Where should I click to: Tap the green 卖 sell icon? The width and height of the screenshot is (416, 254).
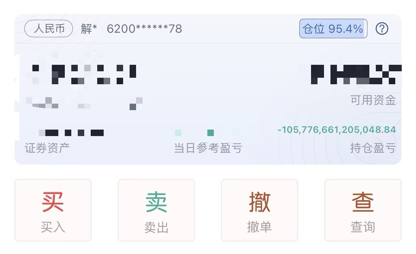tap(156, 202)
